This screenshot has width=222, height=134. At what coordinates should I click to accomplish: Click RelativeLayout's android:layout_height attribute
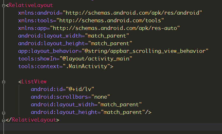pos(51,44)
